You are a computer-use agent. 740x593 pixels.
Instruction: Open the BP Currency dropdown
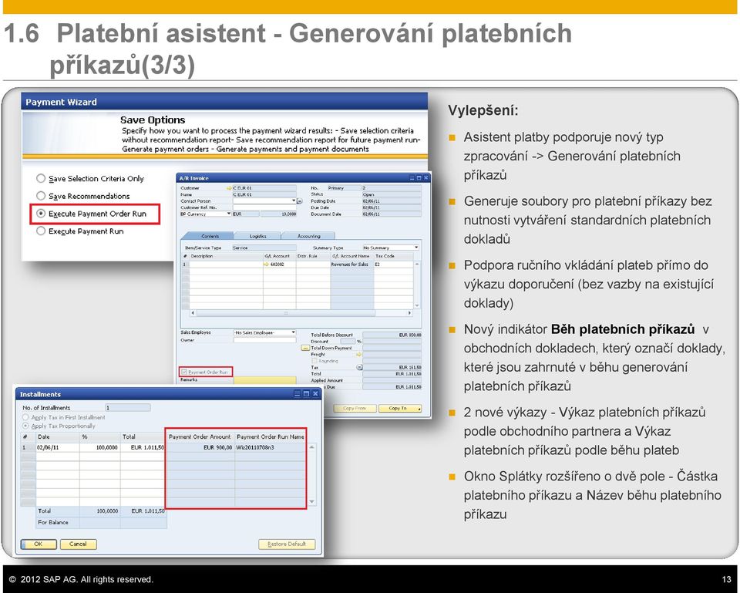[228, 214]
